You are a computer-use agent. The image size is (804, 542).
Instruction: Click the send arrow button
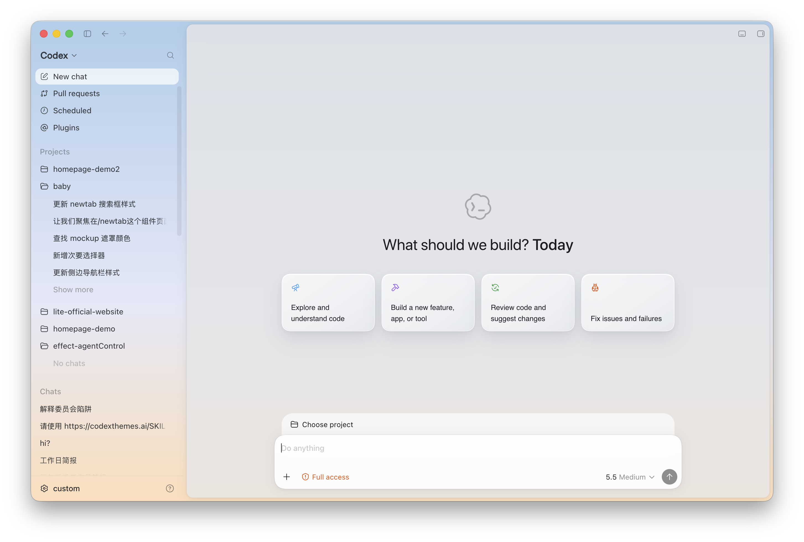(x=670, y=477)
